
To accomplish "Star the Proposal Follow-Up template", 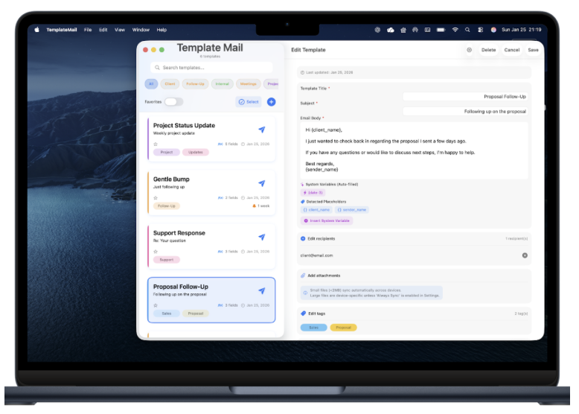I will (156, 305).
